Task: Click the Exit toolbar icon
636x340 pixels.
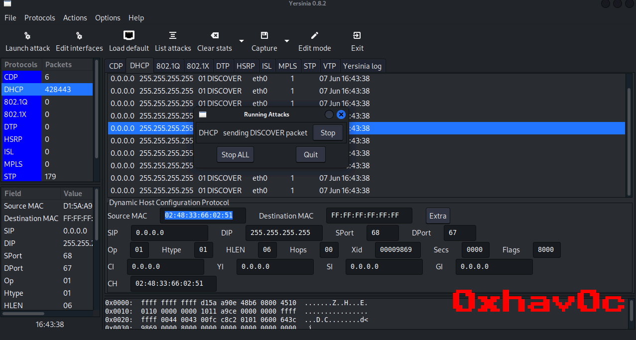Action: pyautogui.click(x=357, y=36)
